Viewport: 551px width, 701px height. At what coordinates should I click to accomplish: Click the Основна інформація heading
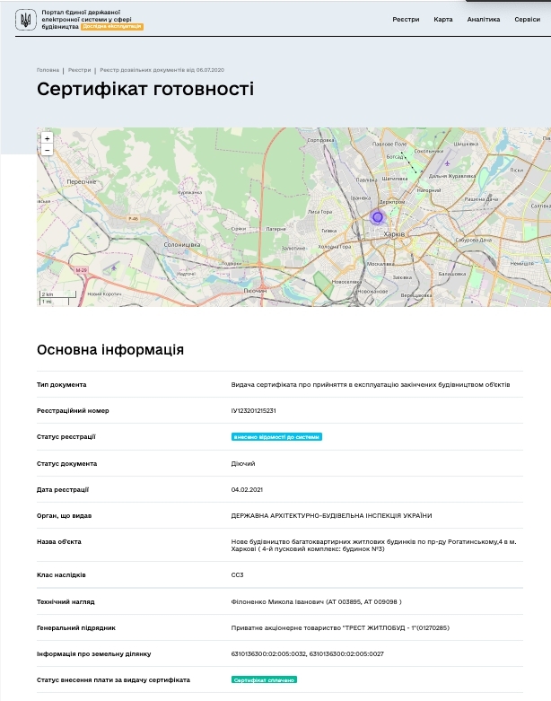tap(110, 350)
